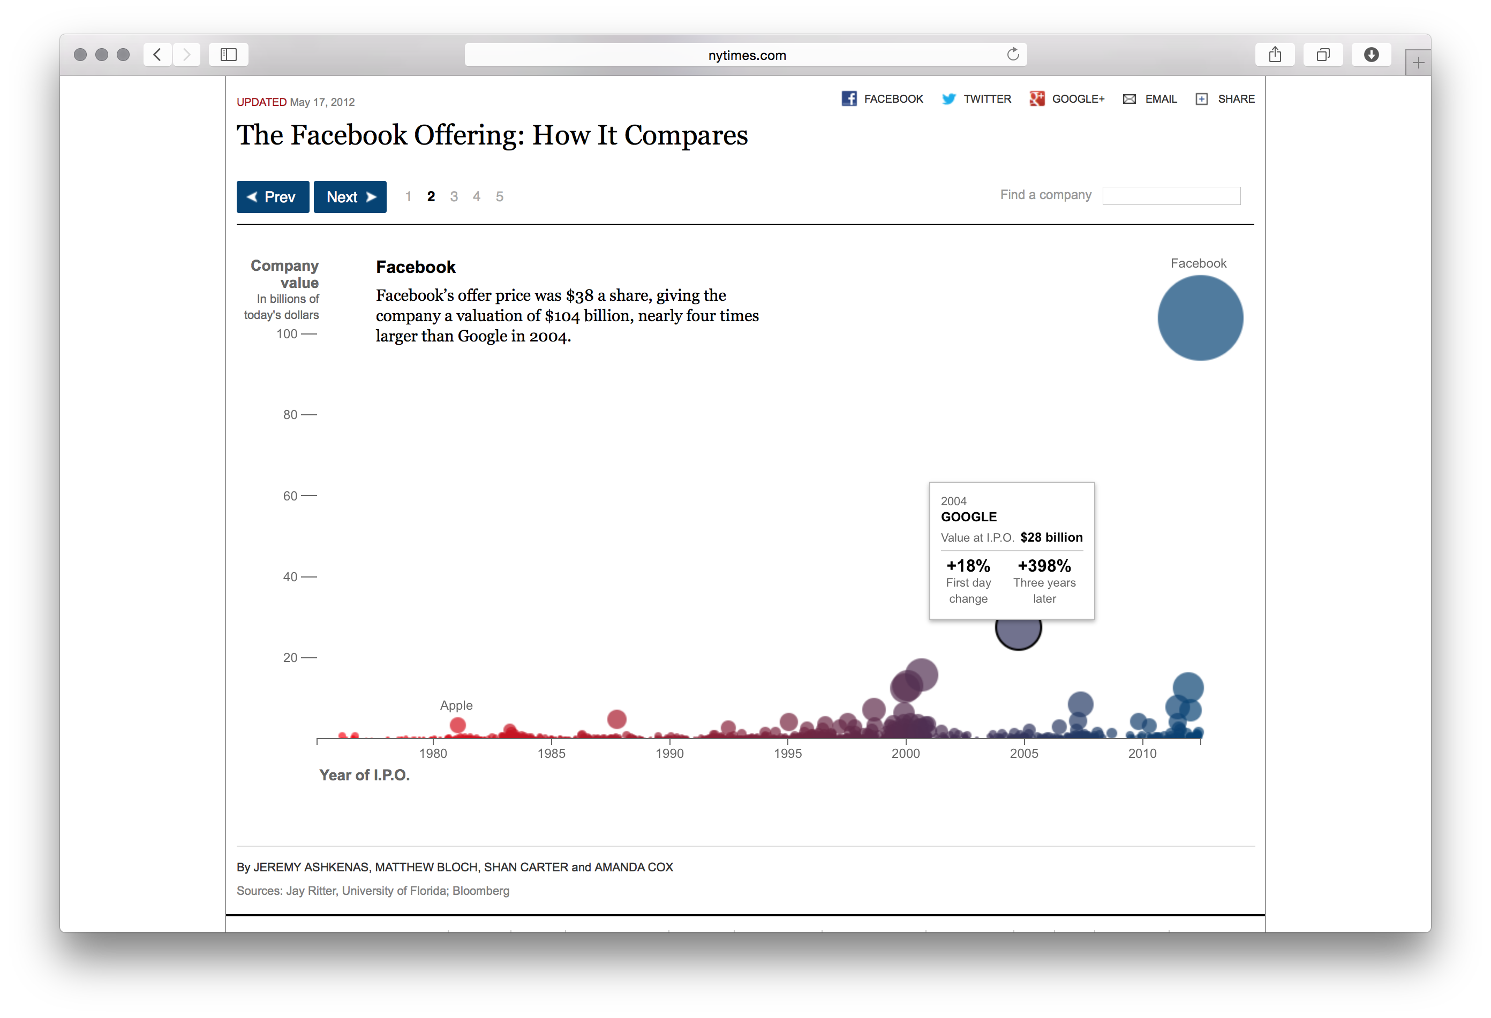1491x1018 pixels.
Task: Switch to slide 3 of the comparison
Action: pos(454,197)
